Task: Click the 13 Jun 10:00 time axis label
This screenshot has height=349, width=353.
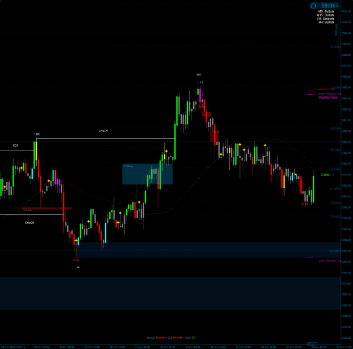Action: (193, 347)
